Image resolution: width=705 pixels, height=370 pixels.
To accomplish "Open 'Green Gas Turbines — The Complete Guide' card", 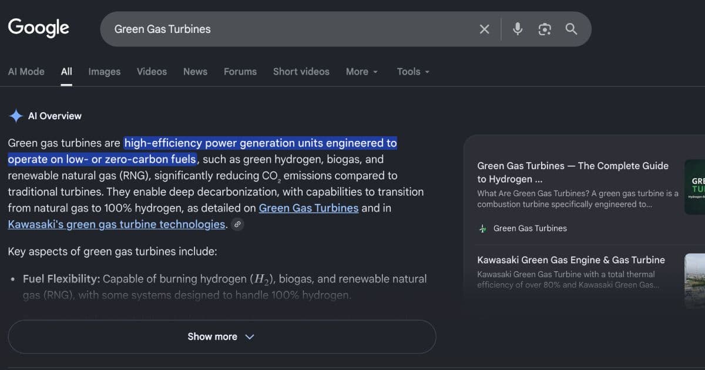I will click(573, 172).
